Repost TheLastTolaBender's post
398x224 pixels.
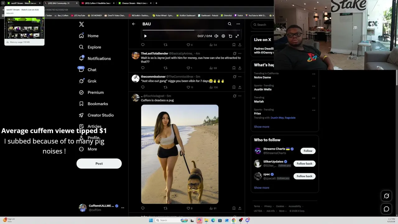(x=165, y=68)
